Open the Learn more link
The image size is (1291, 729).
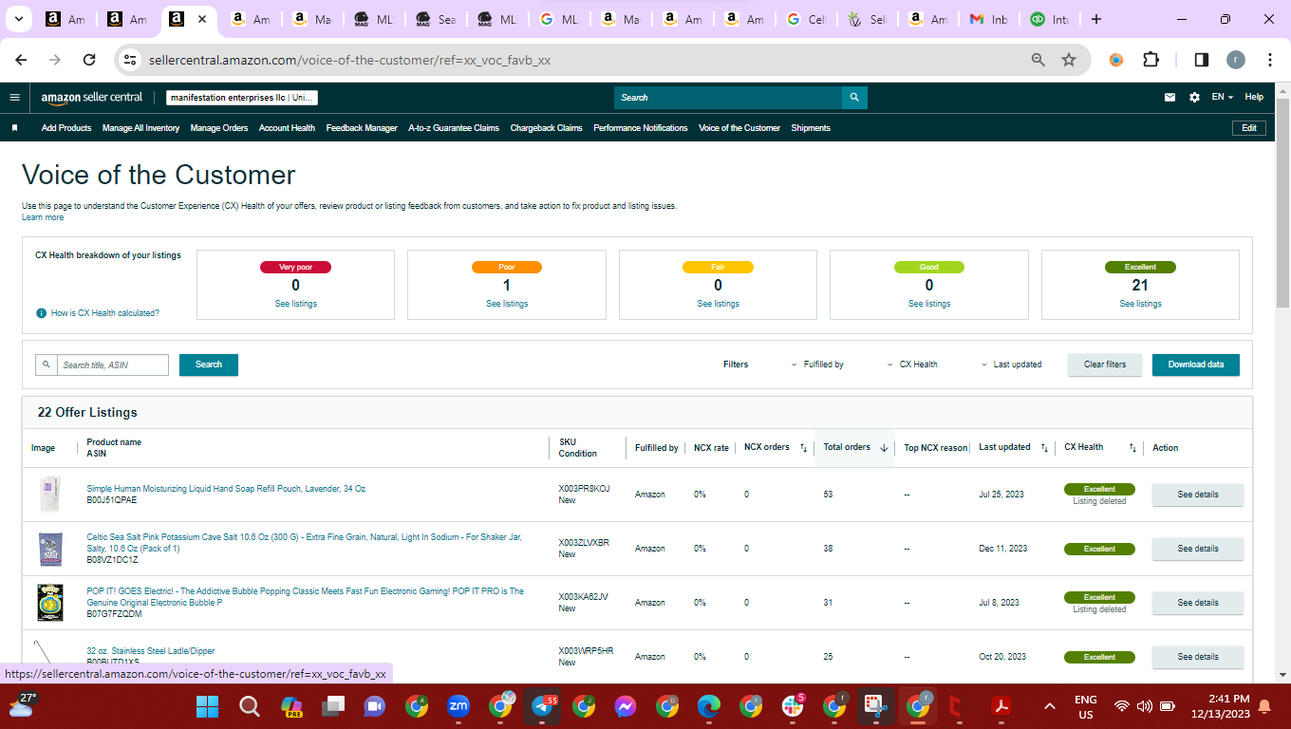point(43,217)
